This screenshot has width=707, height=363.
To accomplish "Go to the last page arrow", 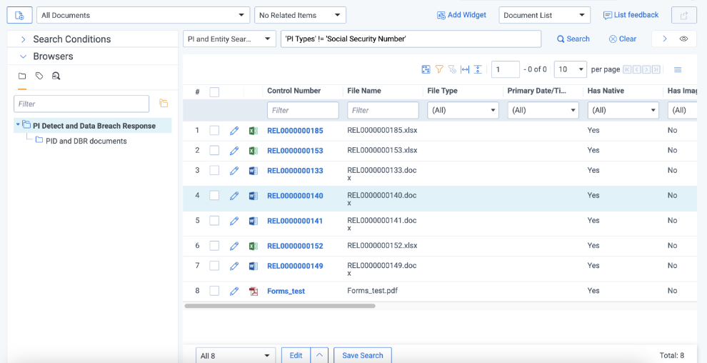I will point(656,69).
